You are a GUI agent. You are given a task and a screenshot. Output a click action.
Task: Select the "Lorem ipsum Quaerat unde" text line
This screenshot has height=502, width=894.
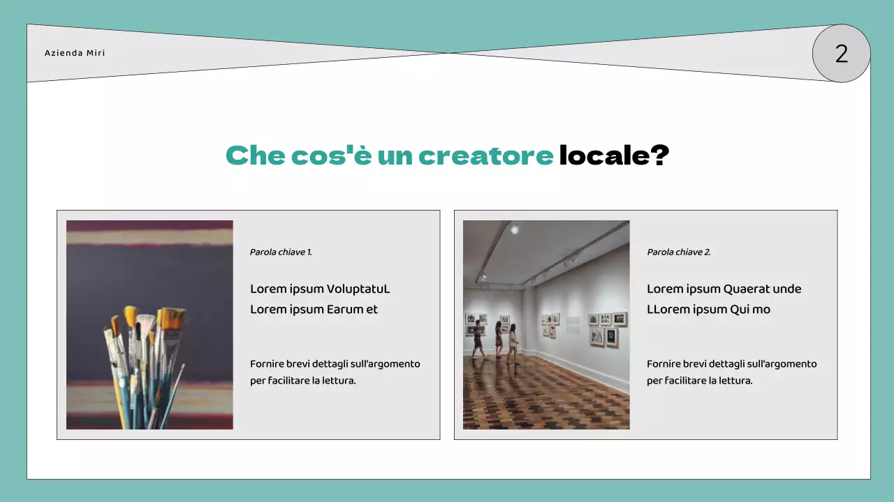tap(724, 289)
